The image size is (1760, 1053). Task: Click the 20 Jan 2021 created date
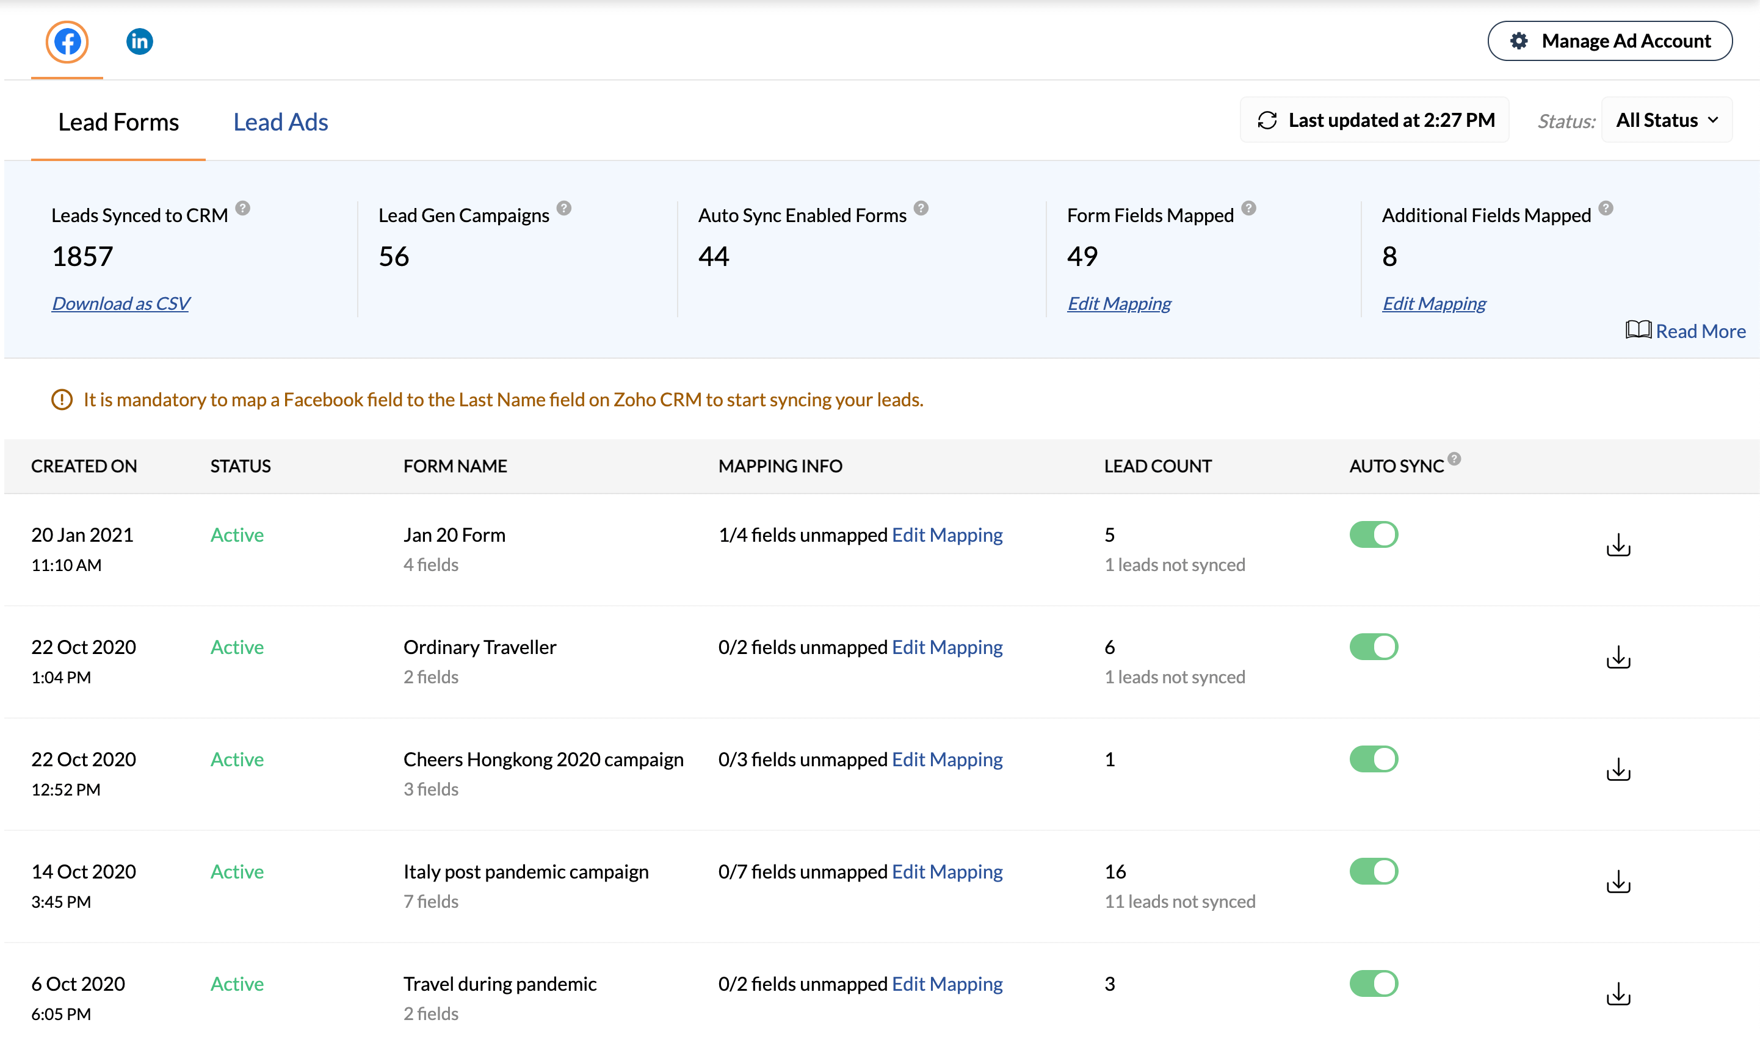(82, 535)
